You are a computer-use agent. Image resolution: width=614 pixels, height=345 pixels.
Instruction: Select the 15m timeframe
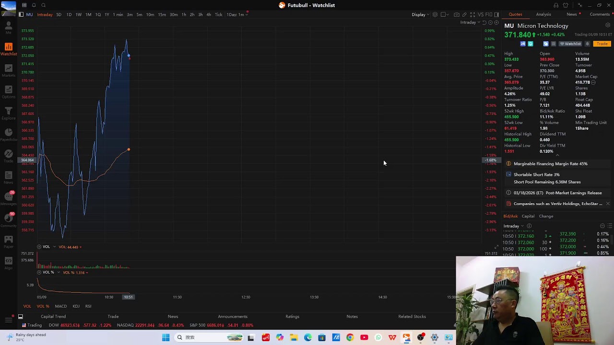162,14
